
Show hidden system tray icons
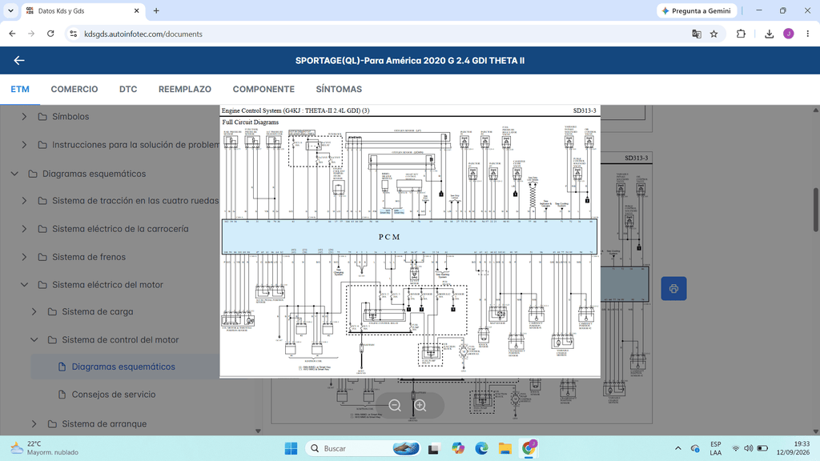coord(678,448)
